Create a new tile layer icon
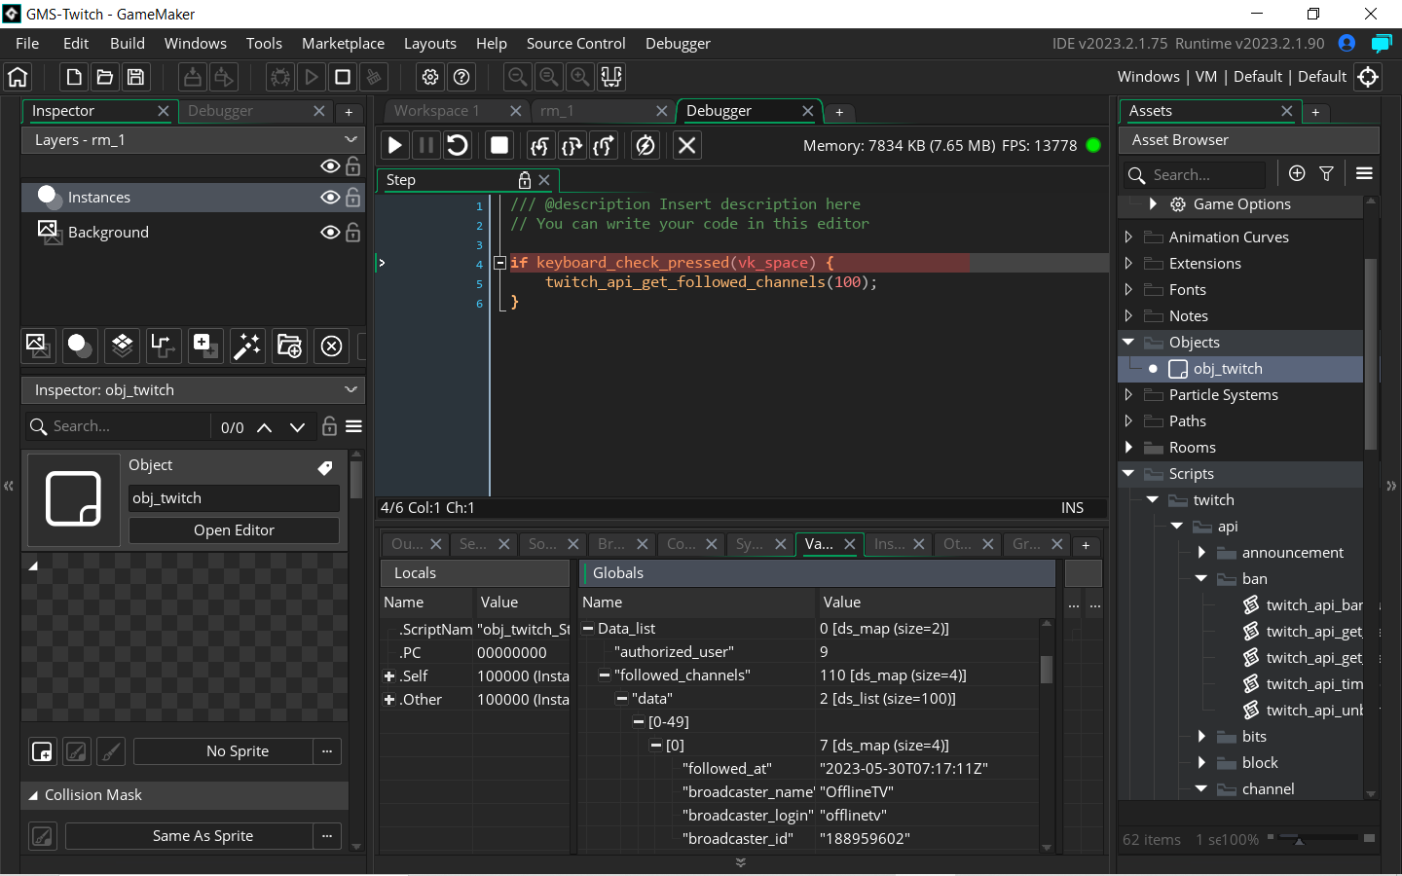This screenshot has height=876, width=1402. pyautogui.click(x=121, y=346)
